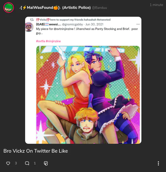Visit the @Banduu handle
This screenshot has width=166, height=172.
click(x=99, y=8)
